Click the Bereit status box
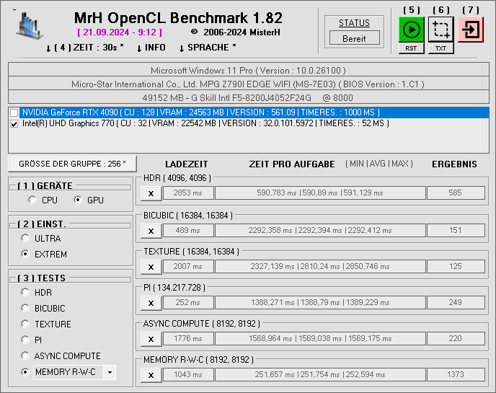This screenshot has height=393, width=496. pyautogui.click(x=354, y=38)
